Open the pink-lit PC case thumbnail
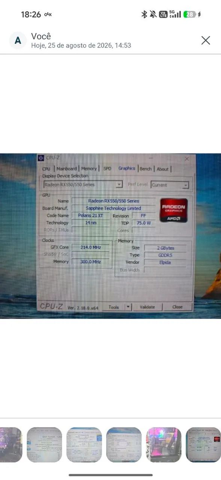 [x=164, y=445]
